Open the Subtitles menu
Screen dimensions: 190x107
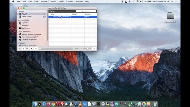[69, 1]
